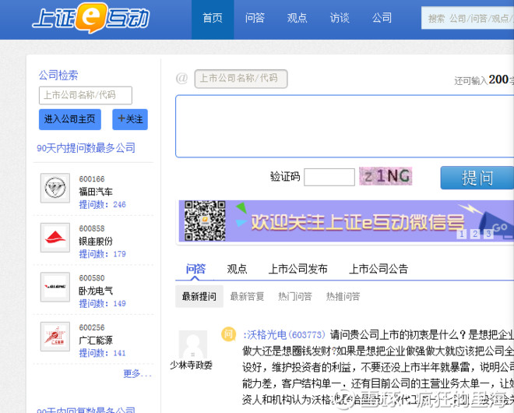Open the 卧龙电气 logo thumbnail
The width and height of the screenshot is (514, 413).
tap(55, 287)
